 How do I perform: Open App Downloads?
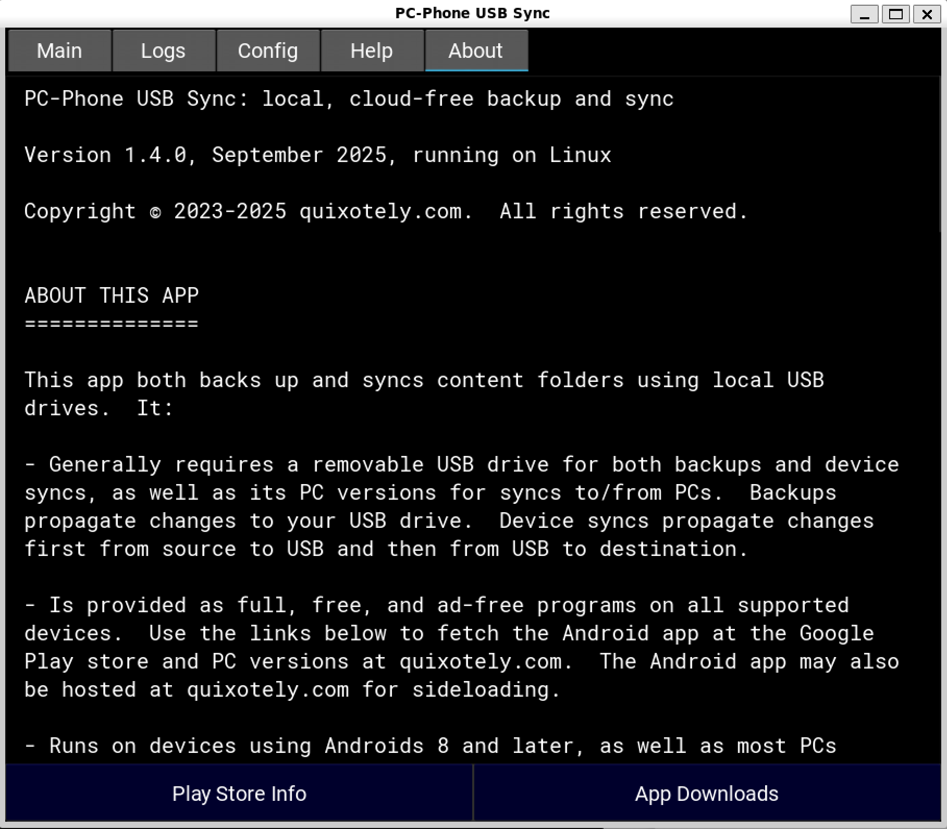tap(706, 794)
